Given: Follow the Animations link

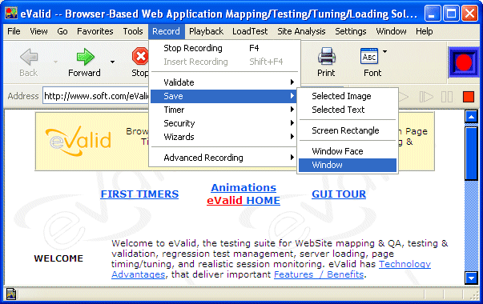Looking at the screenshot, I should click(x=244, y=187).
